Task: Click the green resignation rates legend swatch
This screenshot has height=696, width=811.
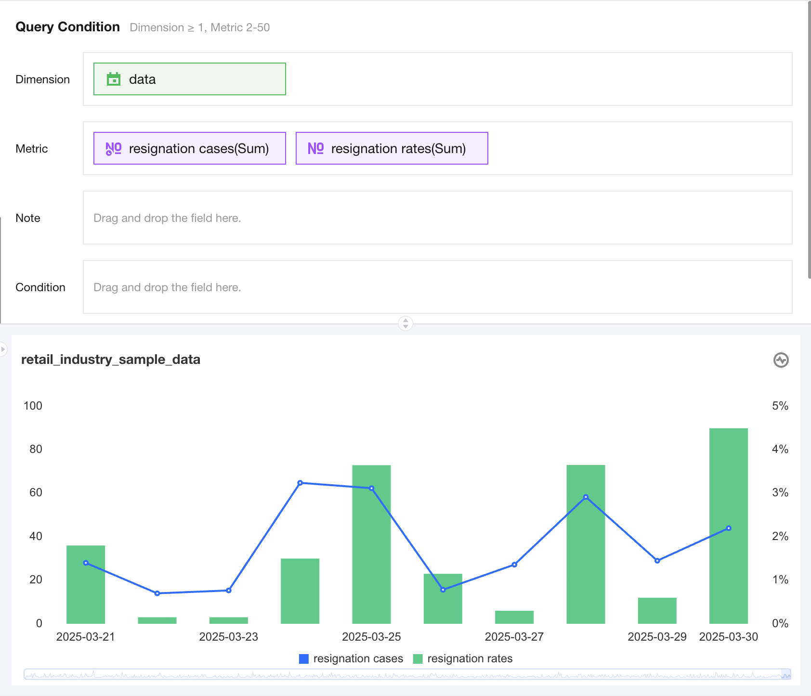Action: tap(418, 659)
